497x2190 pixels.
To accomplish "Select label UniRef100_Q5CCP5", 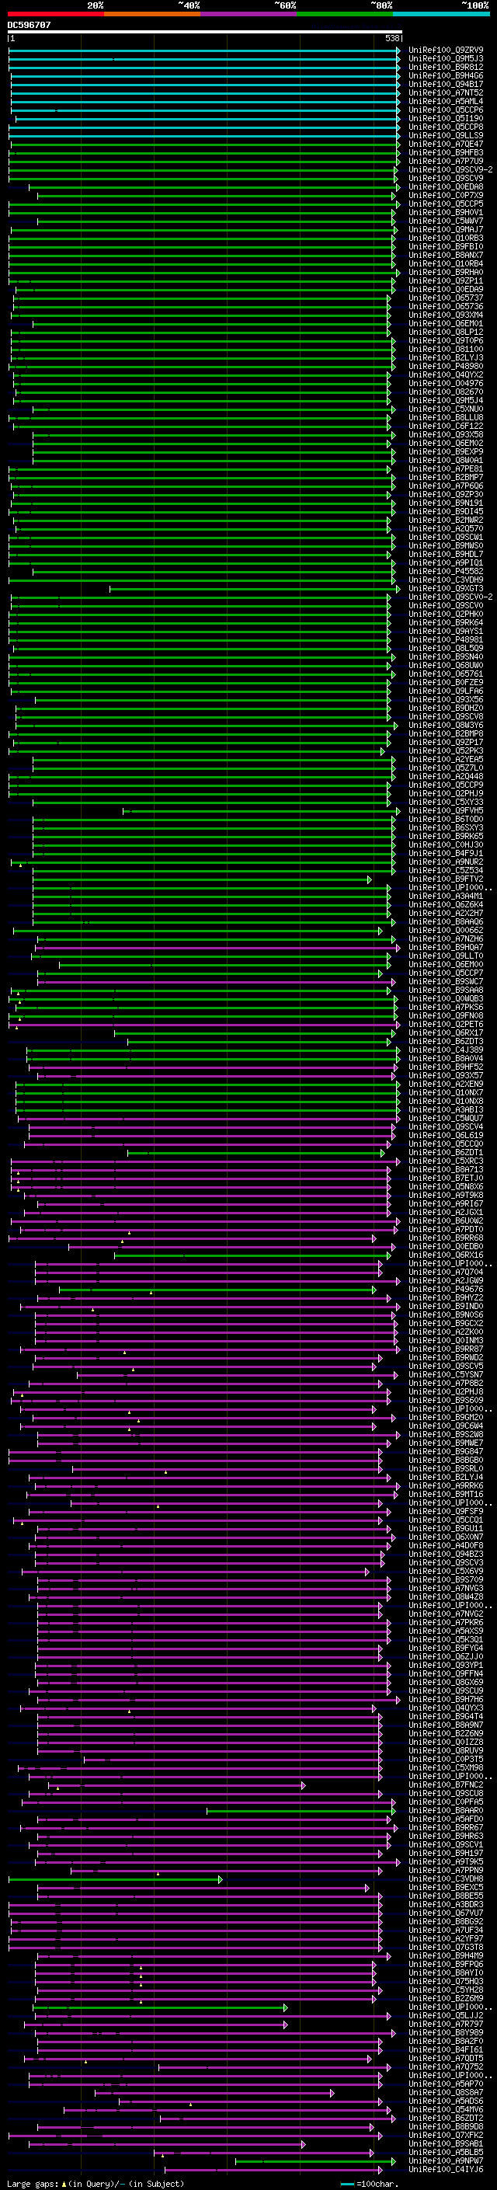I will tap(446, 204).
